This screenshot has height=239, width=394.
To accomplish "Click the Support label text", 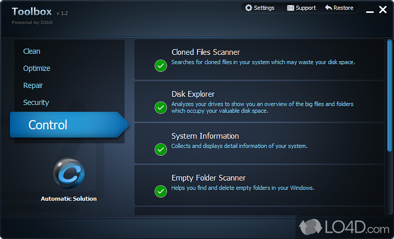I will pyautogui.click(x=305, y=8).
